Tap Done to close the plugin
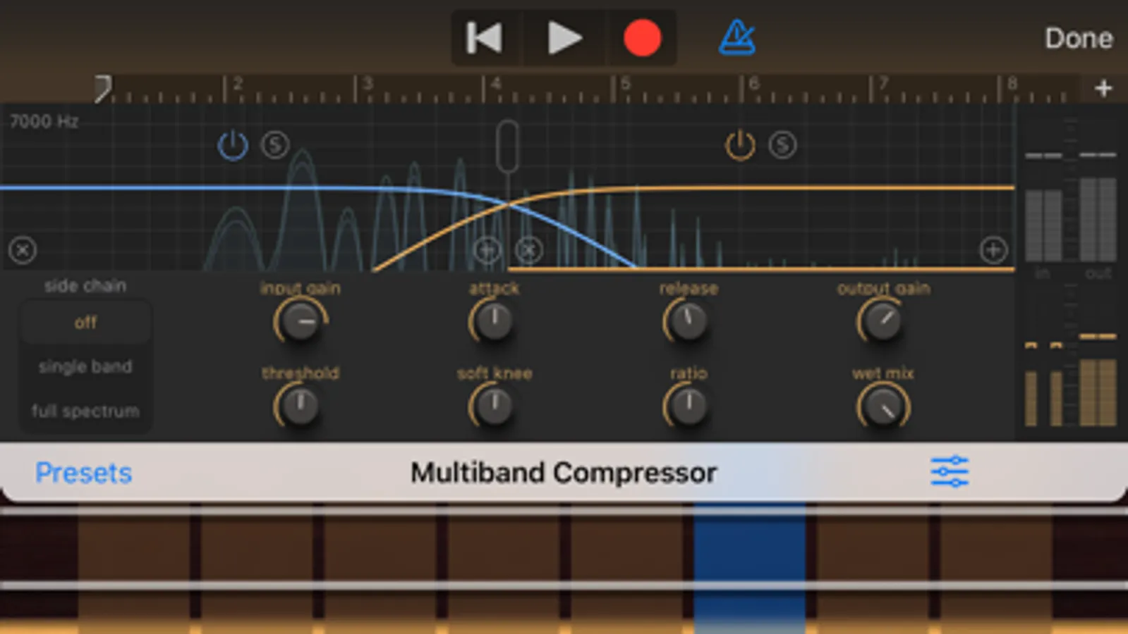This screenshot has height=634, width=1128. [x=1079, y=39]
